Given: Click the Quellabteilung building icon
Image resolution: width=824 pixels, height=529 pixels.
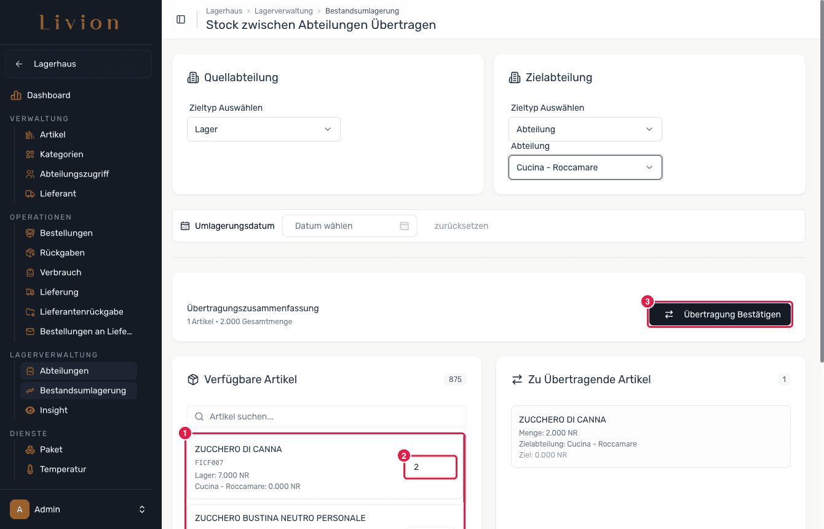Looking at the screenshot, I should 193,78.
